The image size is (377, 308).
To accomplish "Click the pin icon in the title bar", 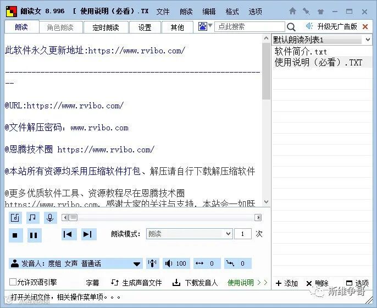I will point(306,11).
